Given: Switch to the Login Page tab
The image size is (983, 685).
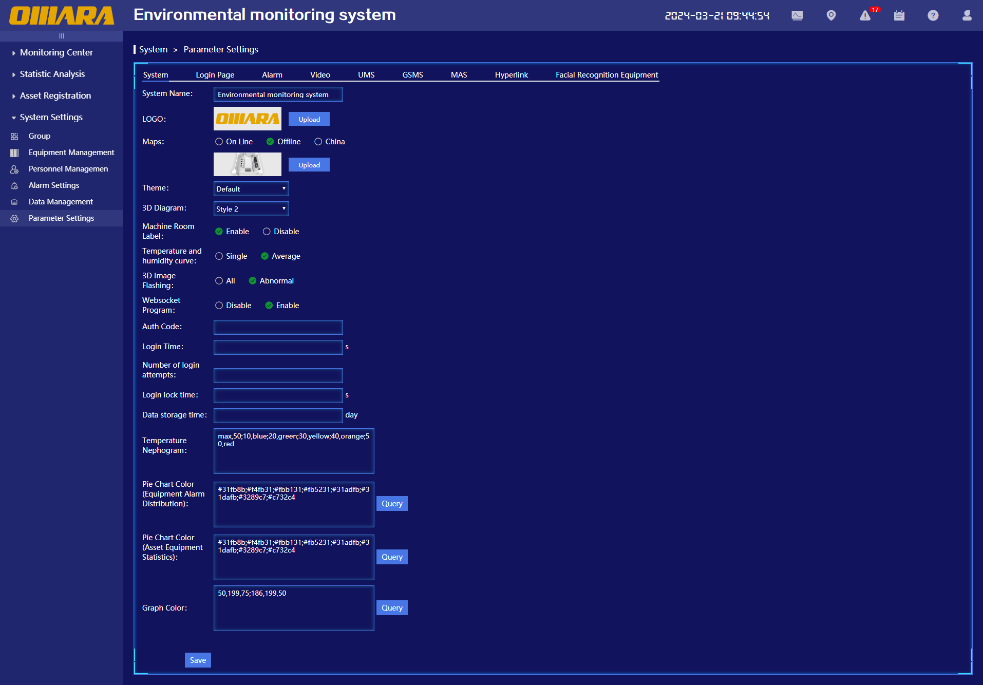Looking at the screenshot, I should click(x=215, y=75).
